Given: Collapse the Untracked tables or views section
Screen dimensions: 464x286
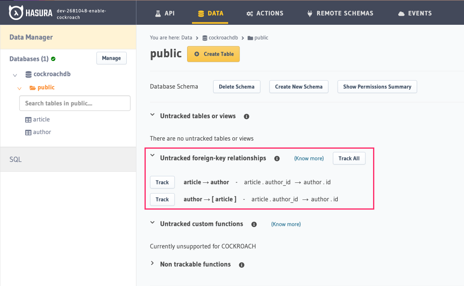Looking at the screenshot, I should [153, 115].
